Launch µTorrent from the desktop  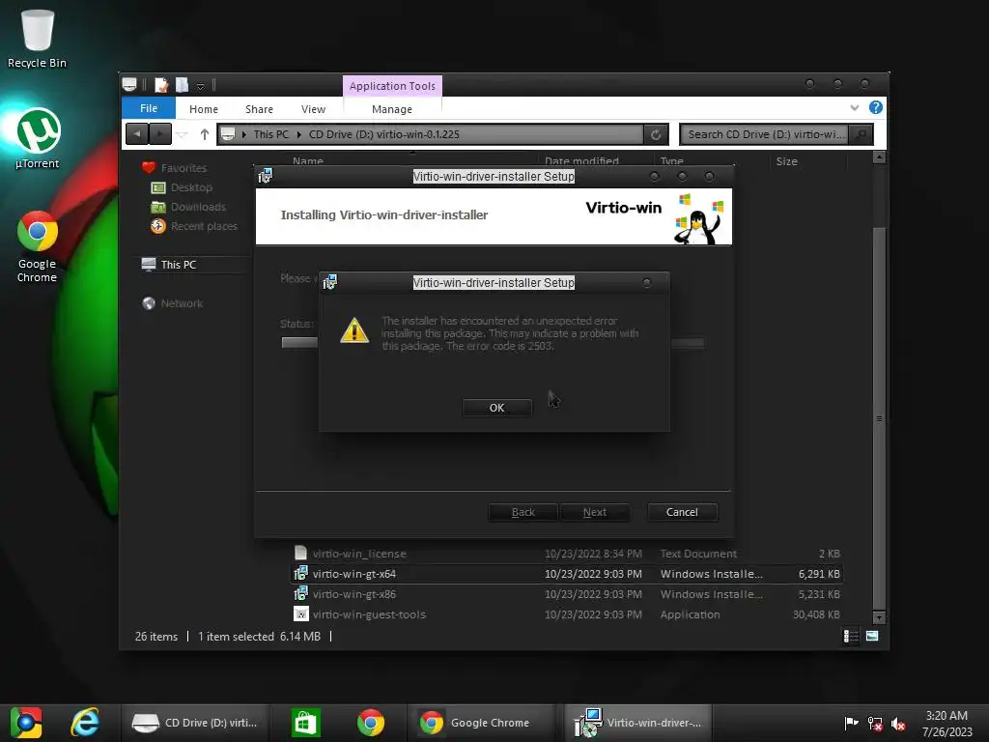coord(38,139)
